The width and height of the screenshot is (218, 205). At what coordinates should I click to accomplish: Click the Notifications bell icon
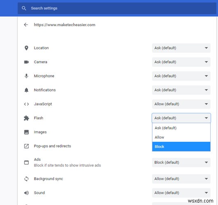26,90
